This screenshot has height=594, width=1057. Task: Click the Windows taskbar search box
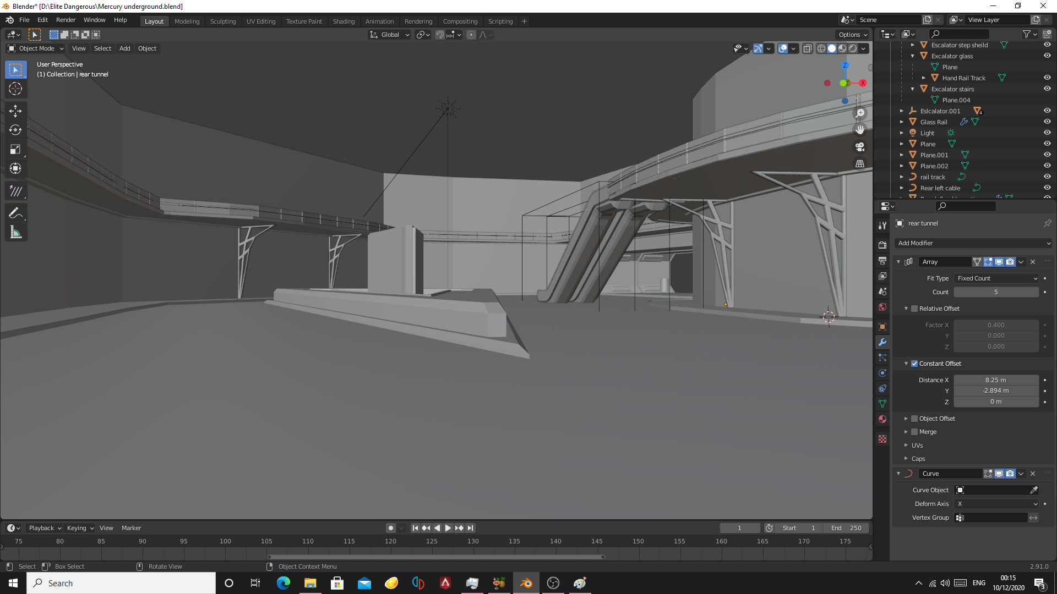pos(121,583)
